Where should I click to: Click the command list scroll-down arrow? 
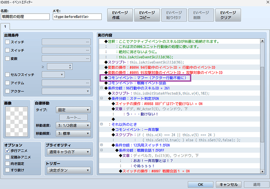pyautogui.click(x=262, y=171)
